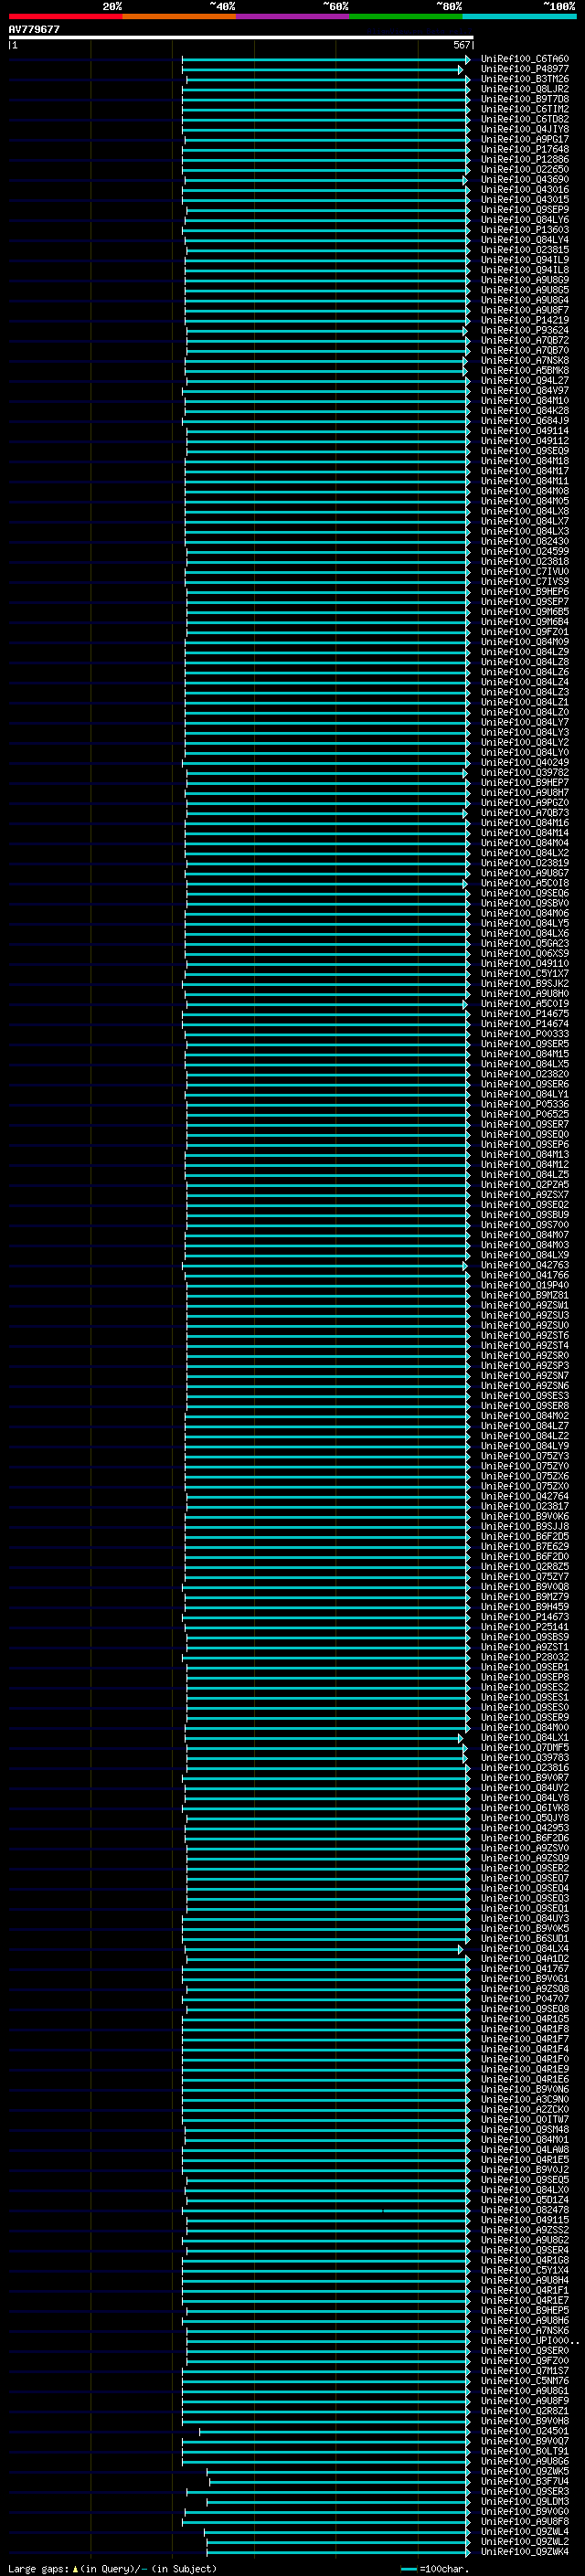Select the UniRef100_Q7M1S7 label
Viewport: 585px width, 2576px height.
(524, 2370)
